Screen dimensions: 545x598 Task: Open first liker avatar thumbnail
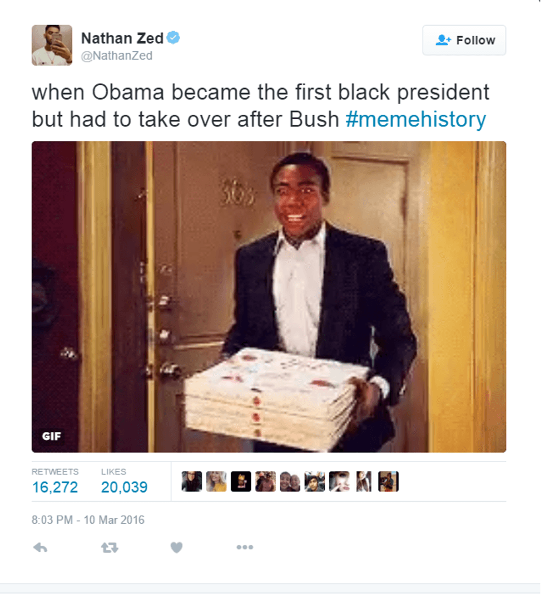(x=191, y=481)
